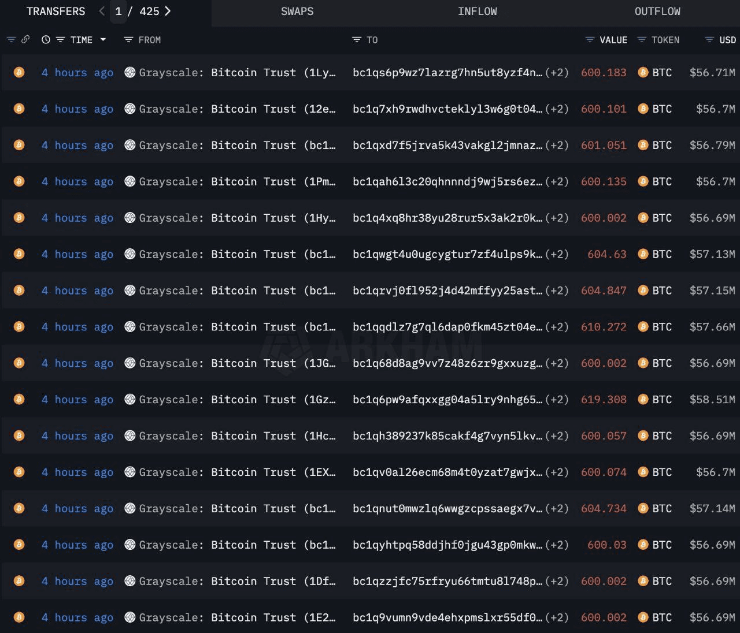
Task: Click value 604.63 in the table
Action: point(606,255)
